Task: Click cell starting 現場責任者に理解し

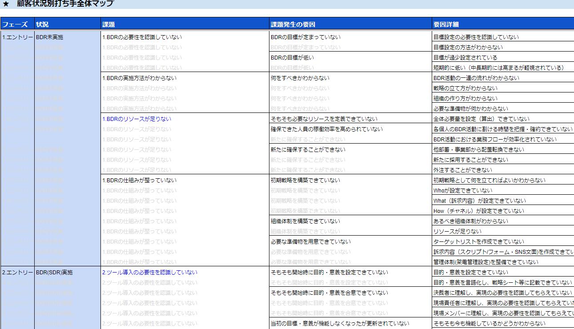Action: click(x=503, y=303)
